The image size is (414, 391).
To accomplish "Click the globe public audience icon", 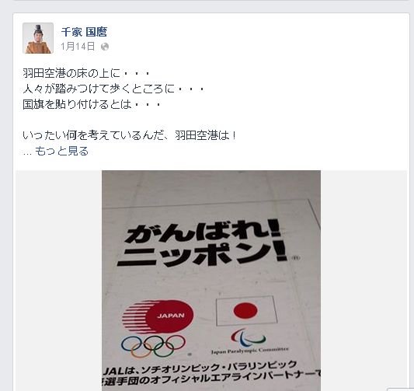I will click(x=105, y=47).
